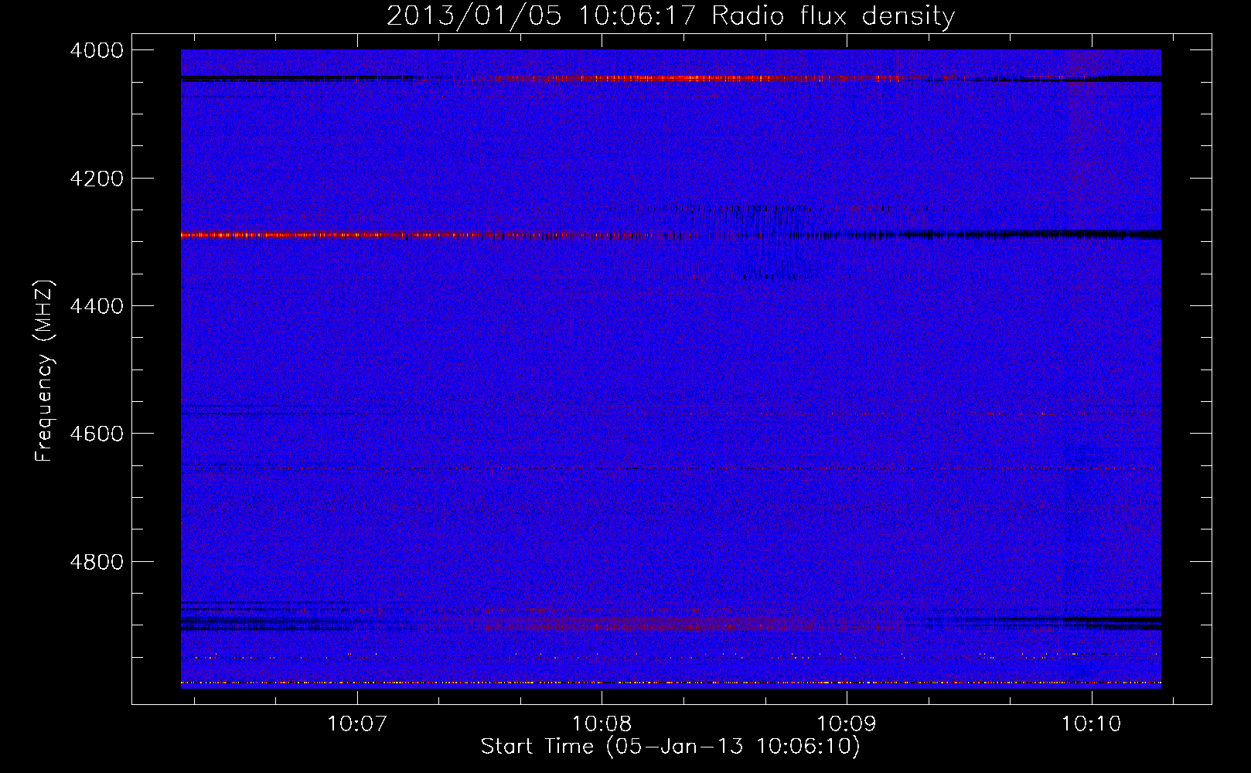Click the plot title 'Radio flux density'
This screenshot has height=773, width=1251.
click(x=833, y=15)
